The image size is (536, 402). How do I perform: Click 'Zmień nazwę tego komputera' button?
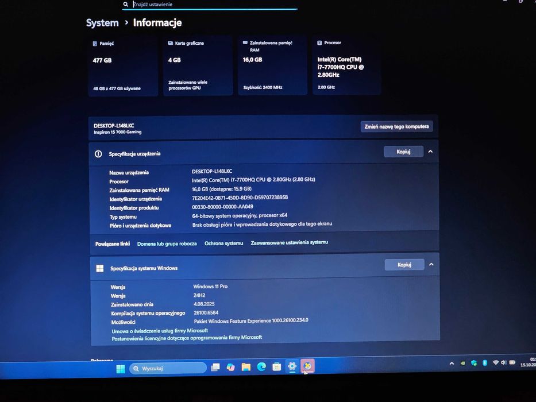[x=396, y=126]
